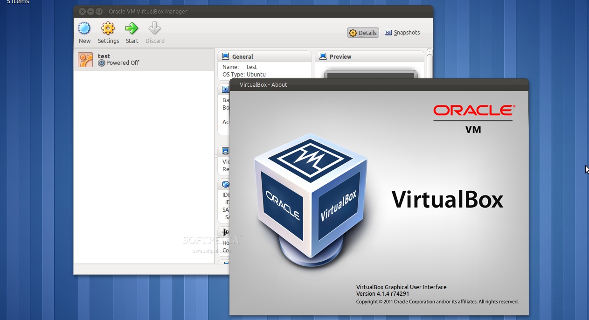This screenshot has width=589, height=320.
Task: Select the 'test' VM in the list
Action: (144, 59)
